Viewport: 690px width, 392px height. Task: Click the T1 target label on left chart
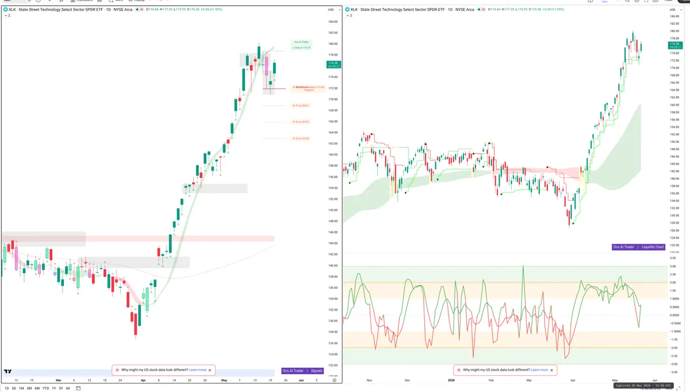301,106
